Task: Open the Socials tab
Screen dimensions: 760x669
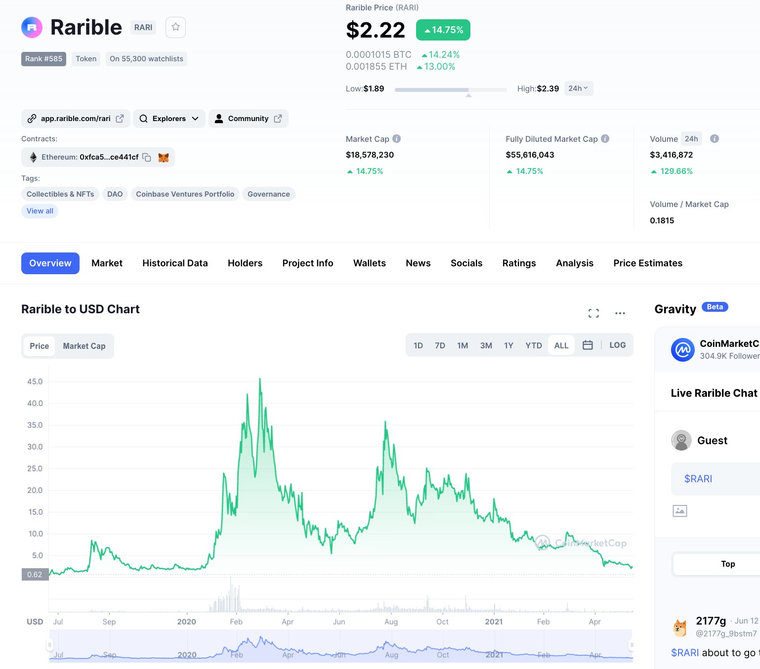Action: pos(466,263)
